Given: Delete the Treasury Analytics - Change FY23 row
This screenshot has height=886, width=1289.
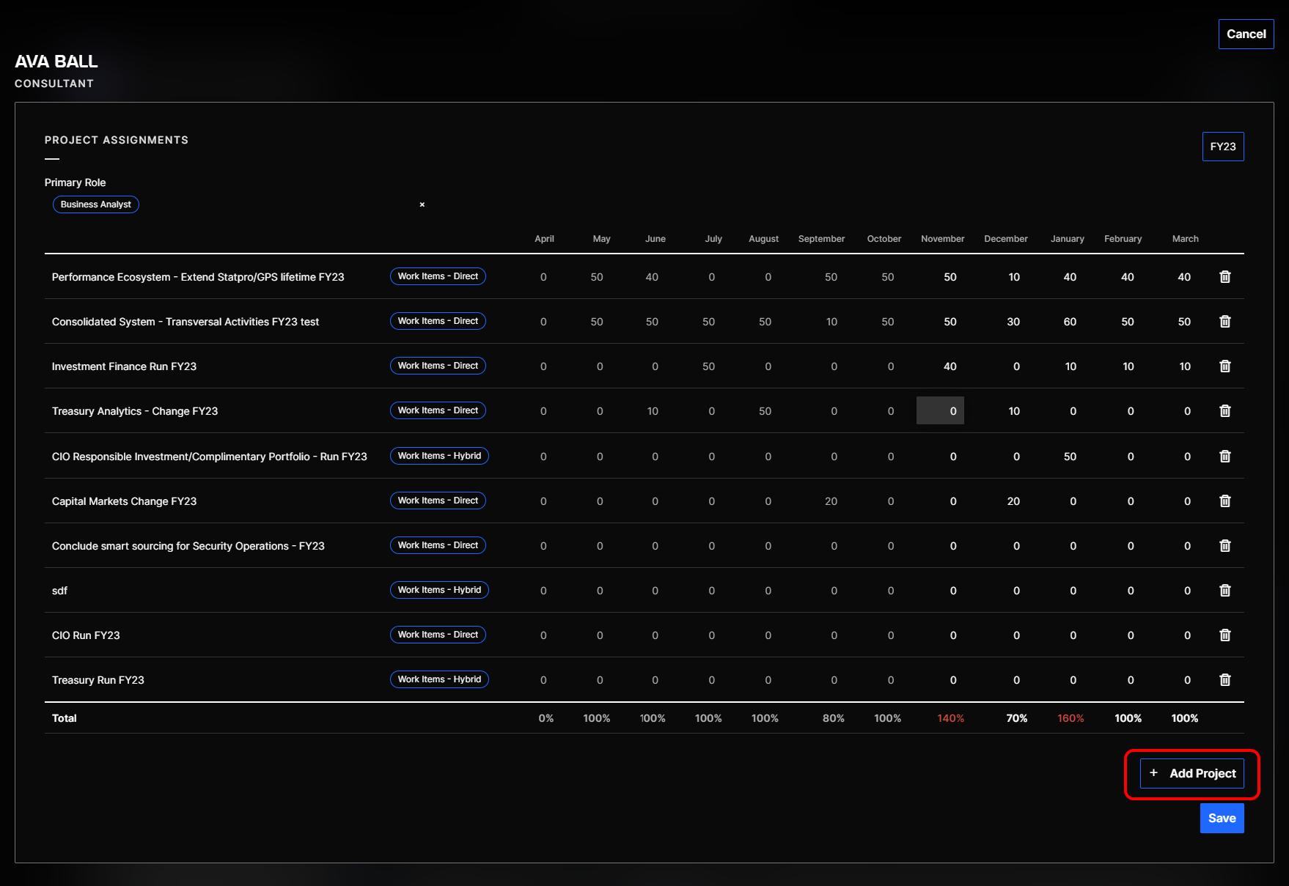Looking at the screenshot, I should coord(1224,411).
